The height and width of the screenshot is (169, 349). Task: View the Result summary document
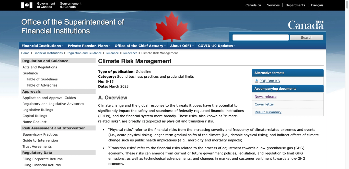(x=268, y=112)
